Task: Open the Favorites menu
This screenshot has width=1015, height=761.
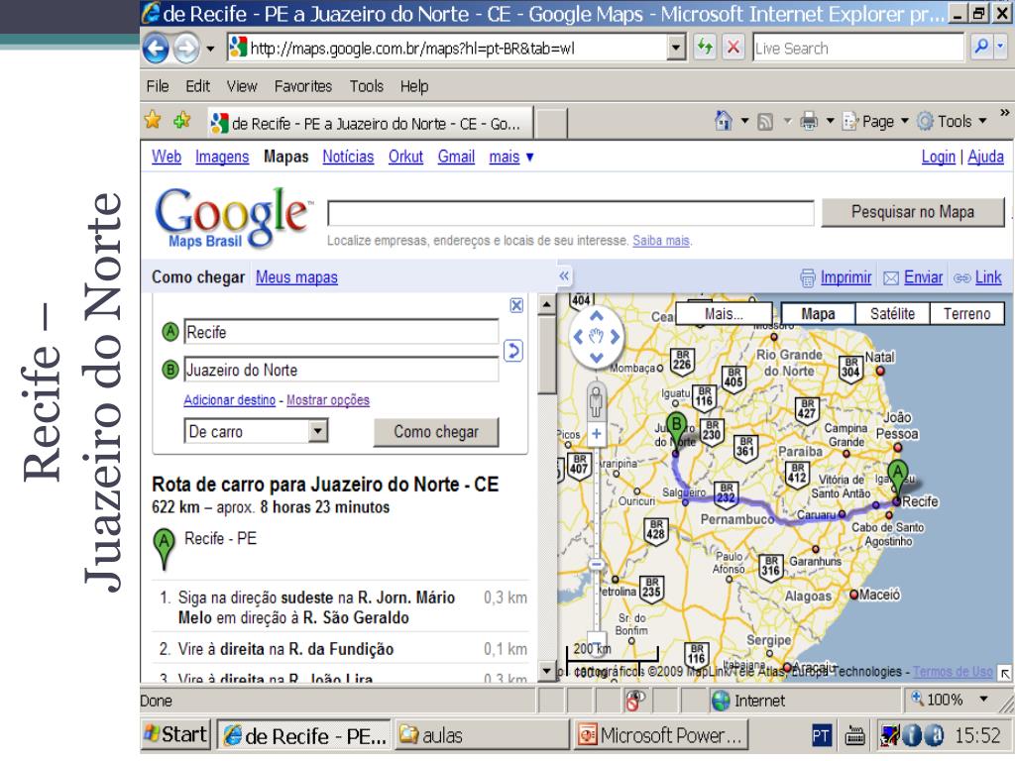Action: 303,86
